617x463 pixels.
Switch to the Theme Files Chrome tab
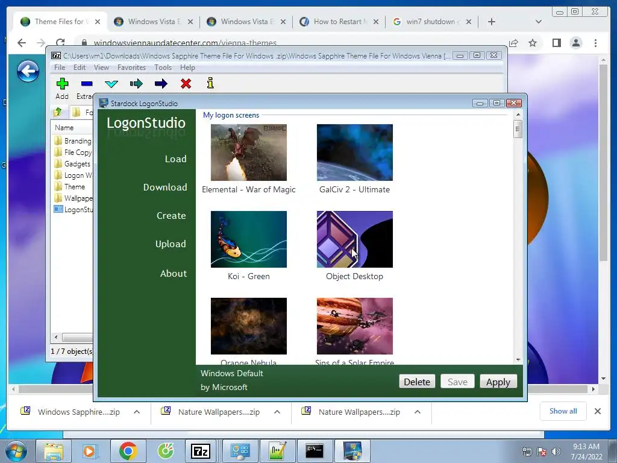[60, 22]
